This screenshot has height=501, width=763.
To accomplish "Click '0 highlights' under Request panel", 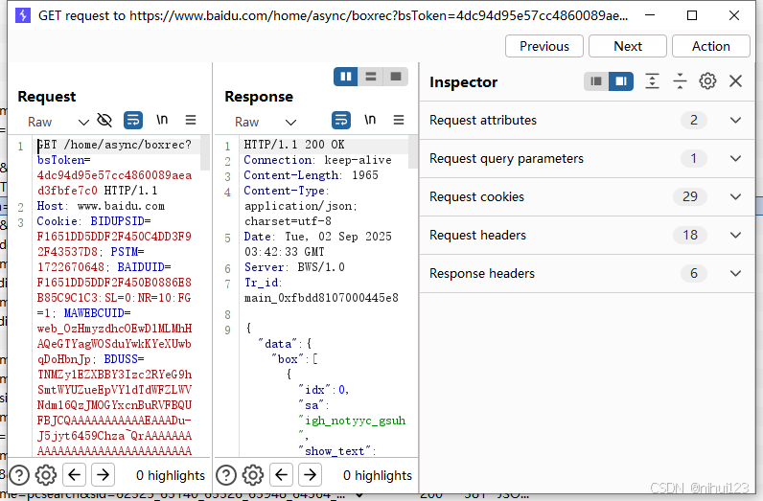I will point(171,475).
